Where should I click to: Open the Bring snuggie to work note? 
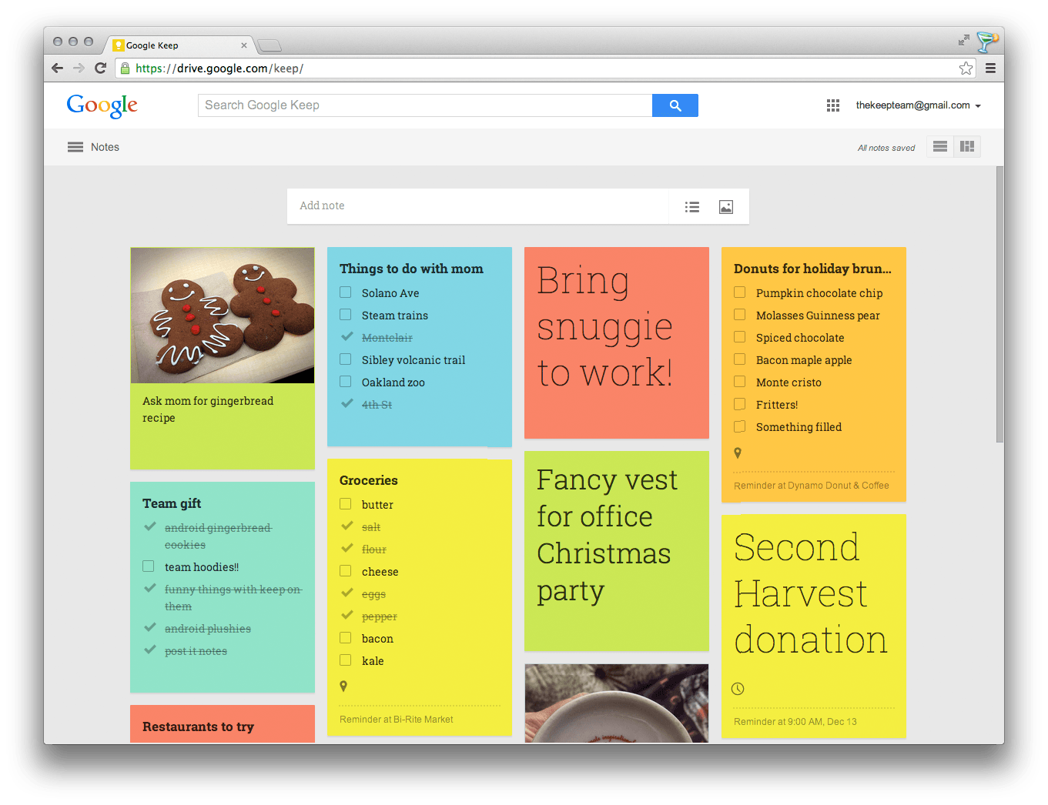pyautogui.click(x=616, y=342)
